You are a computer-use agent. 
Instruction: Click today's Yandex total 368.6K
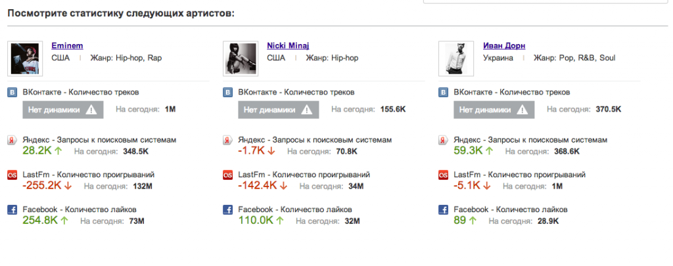tap(567, 152)
